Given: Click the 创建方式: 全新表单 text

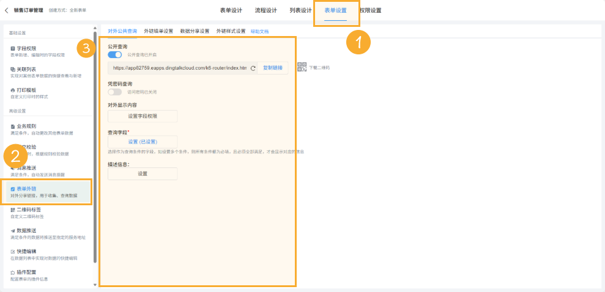Looking at the screenshot, I should 67,10.
